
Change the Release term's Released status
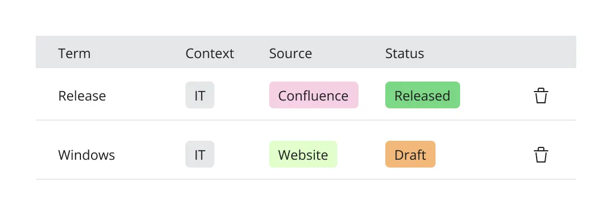click(x=422, y=95)
